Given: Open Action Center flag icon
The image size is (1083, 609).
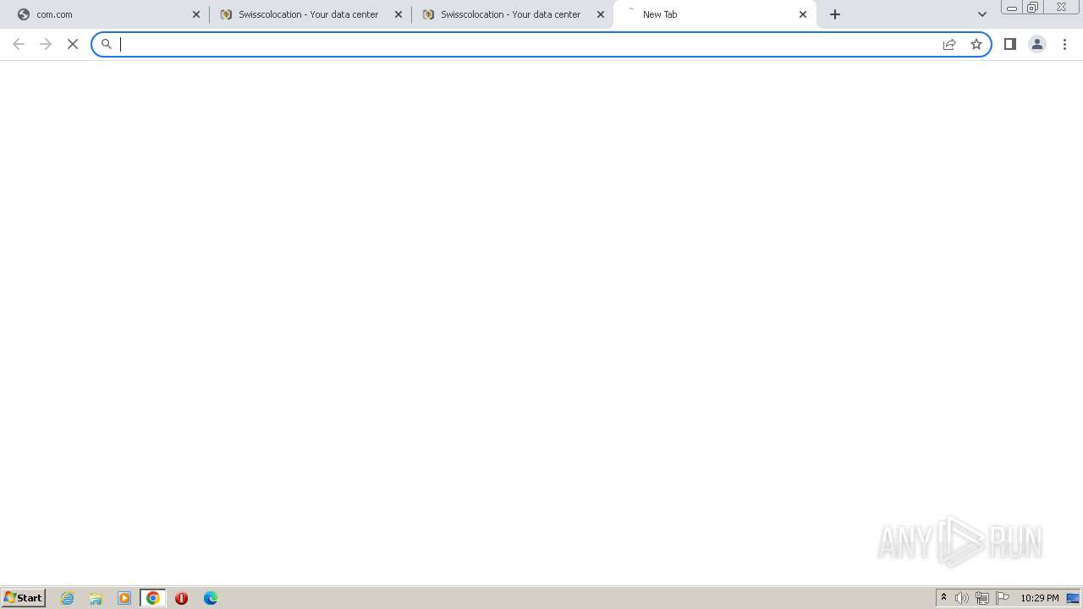Looking at the screenshot, I should click(x=1003, y=598).
